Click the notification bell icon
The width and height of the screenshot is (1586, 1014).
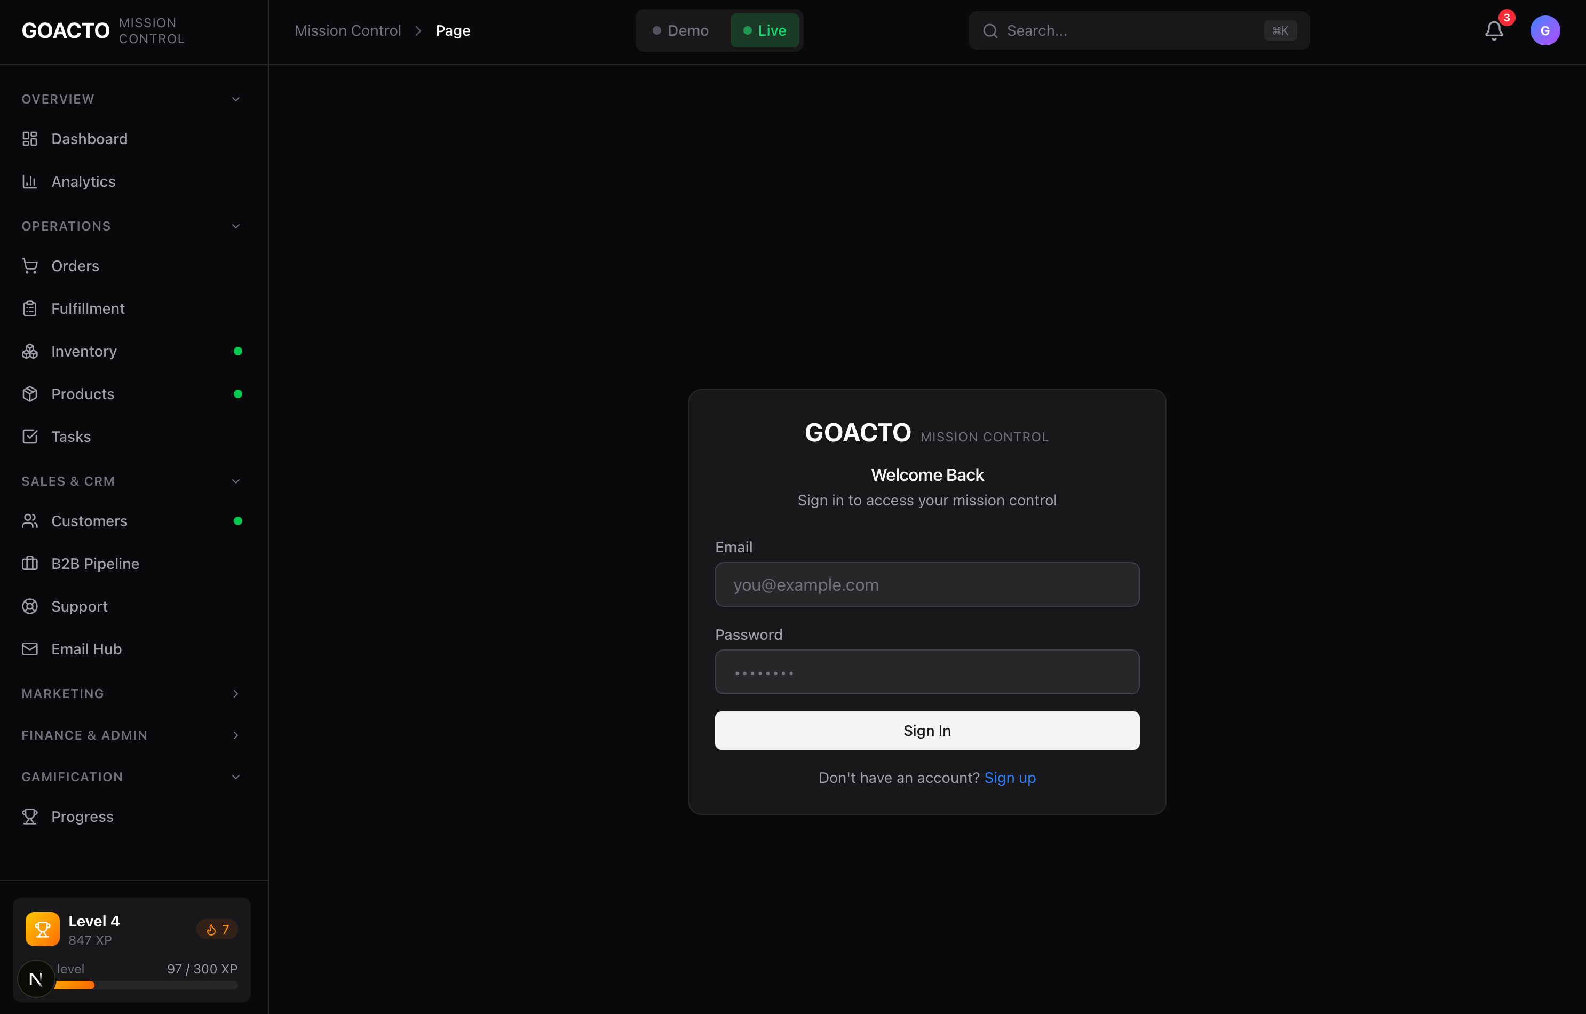pyautogui.click(x=1493, y=31)
